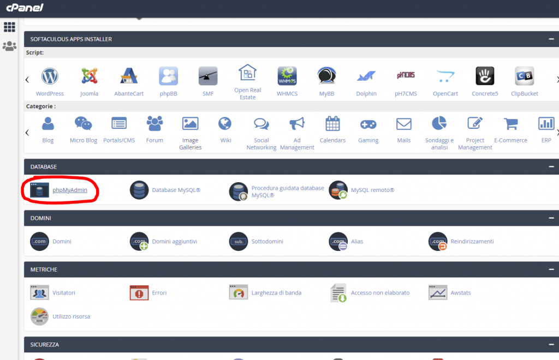This screenshot has height=360, width=559.
Task: Click the Forum category icon
Action: 154,124
